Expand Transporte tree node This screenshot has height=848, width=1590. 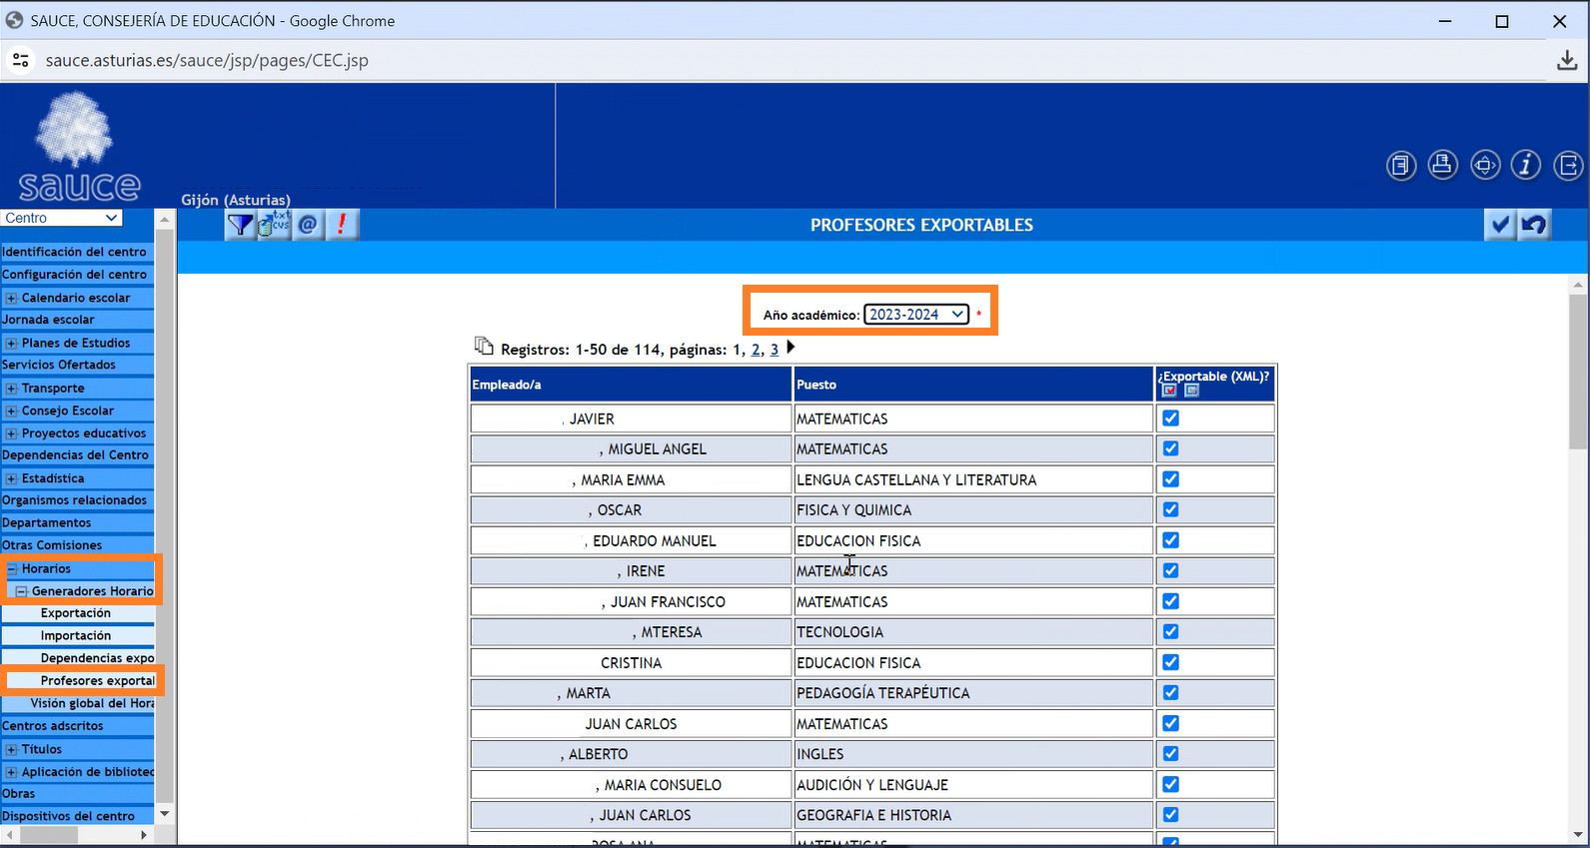pos(11,389)
